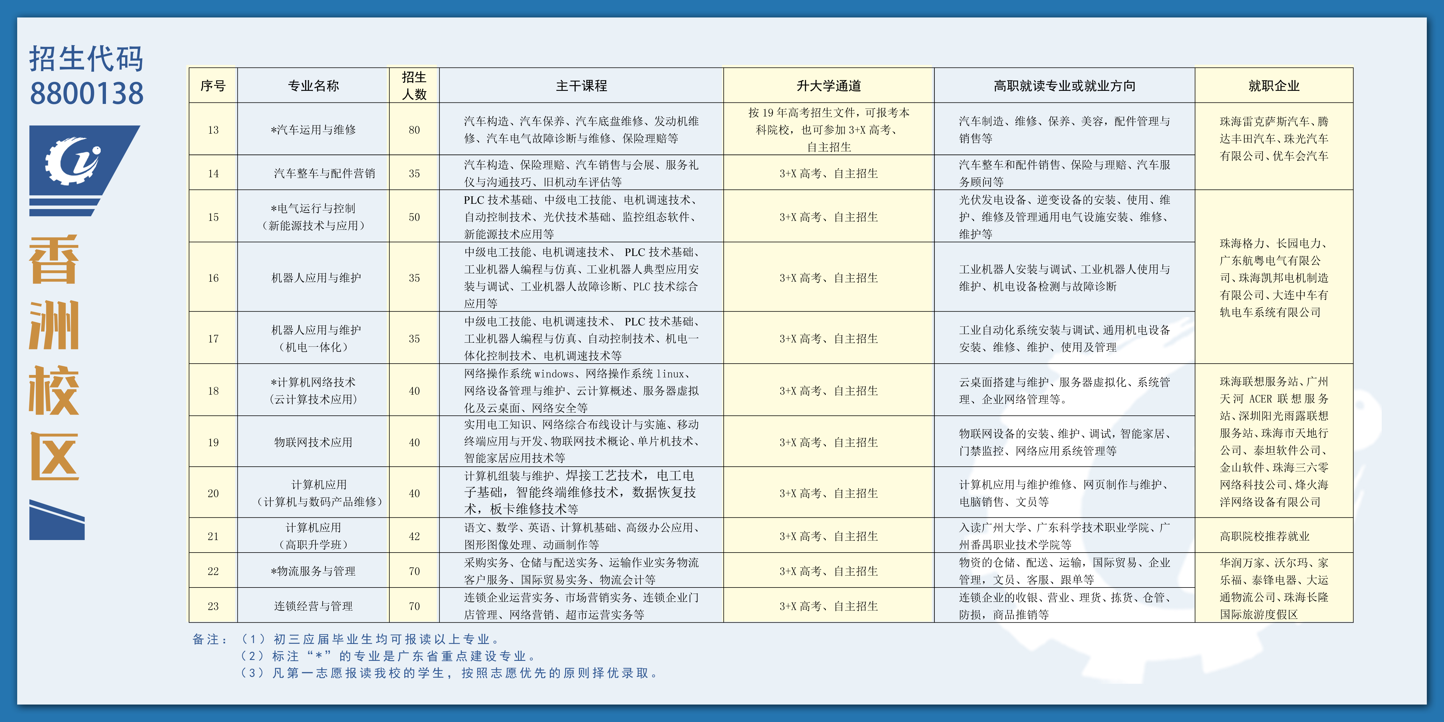Select the 招生人数 column header
The image size is (1444, 722).
[414, 86]
